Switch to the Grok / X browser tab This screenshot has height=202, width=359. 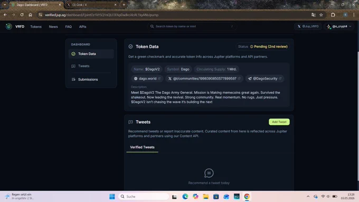(91, 5)
